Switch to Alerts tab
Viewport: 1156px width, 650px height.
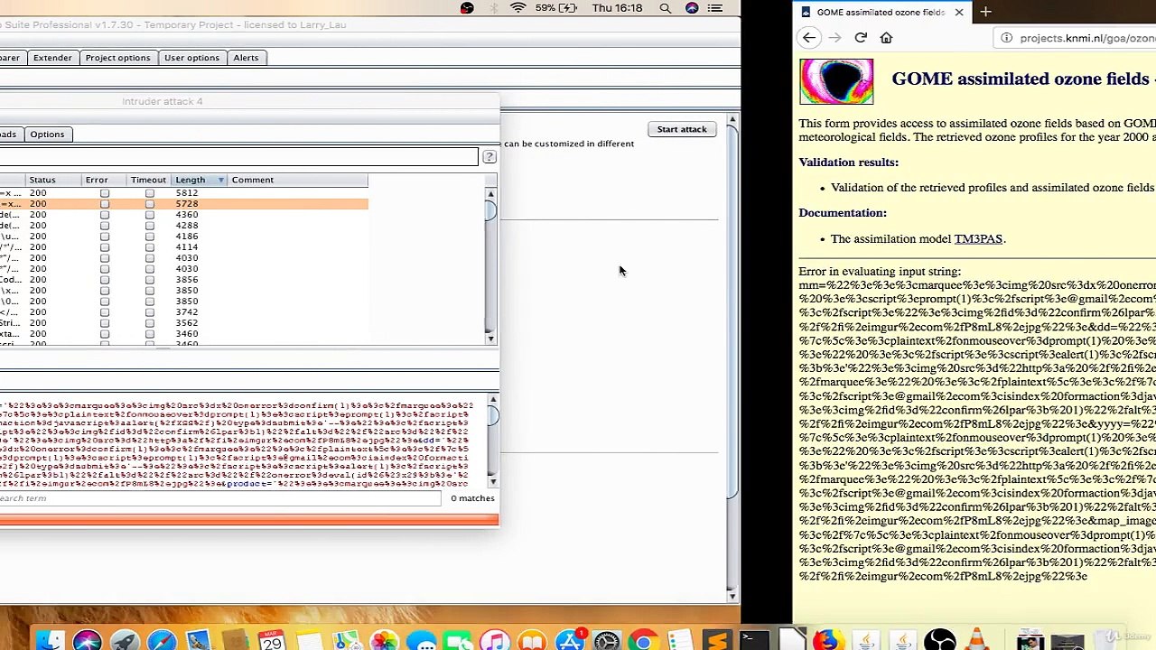246,58
